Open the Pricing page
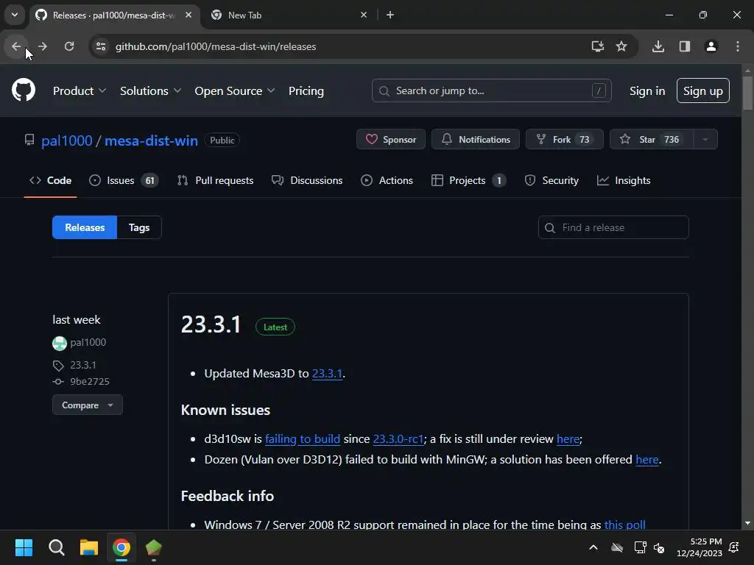 tap(306, 90)
